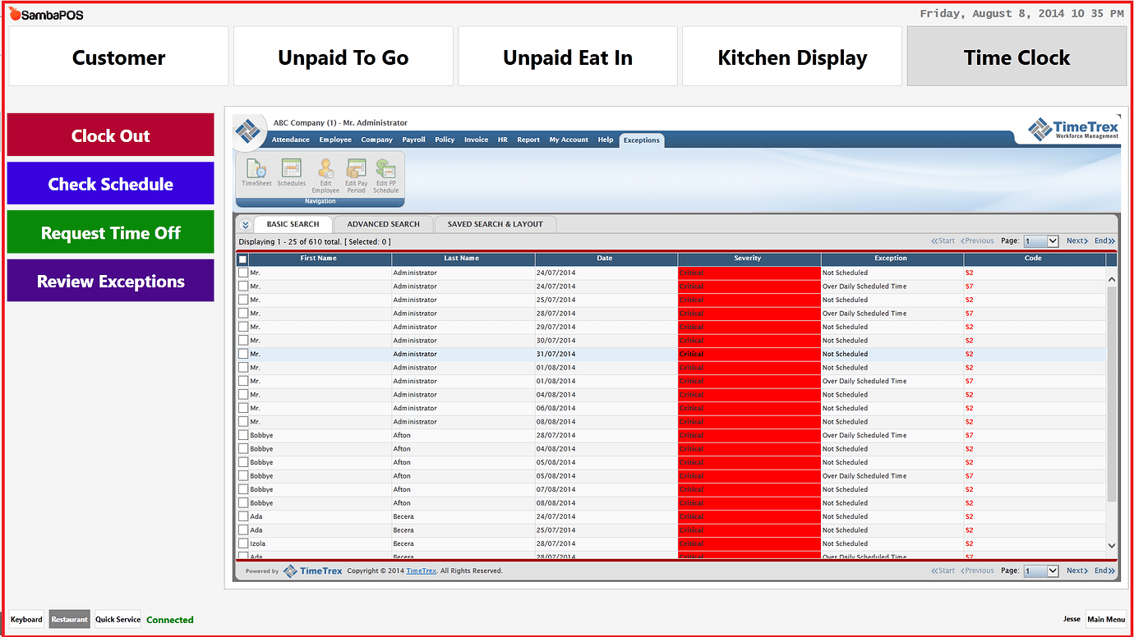
Task: Switch to the Advanced Search tab
Action: pyautogui.click(x=384, y=224)
